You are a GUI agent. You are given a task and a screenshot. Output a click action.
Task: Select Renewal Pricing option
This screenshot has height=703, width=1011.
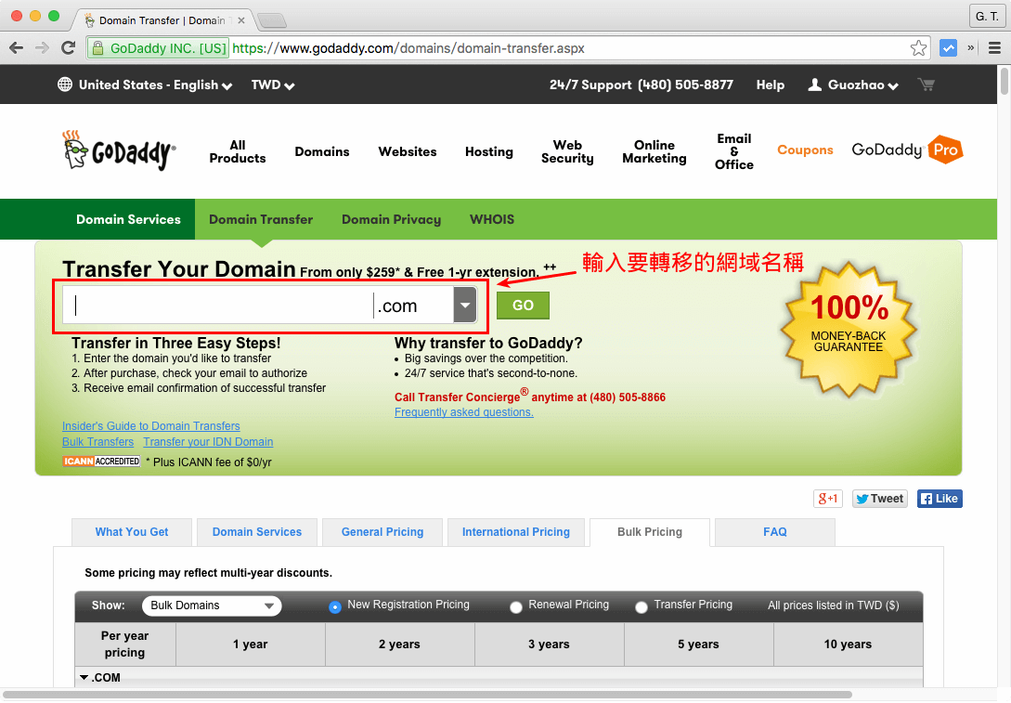tap(516, 606)
